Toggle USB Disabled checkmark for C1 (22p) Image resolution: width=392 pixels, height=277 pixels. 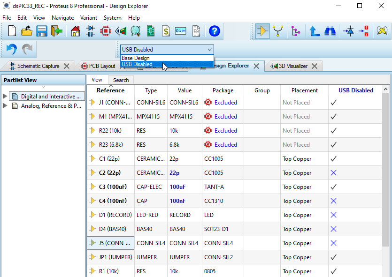tap(333, 158)
